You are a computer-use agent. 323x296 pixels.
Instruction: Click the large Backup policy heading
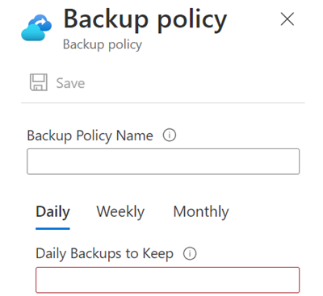point(145,20)
